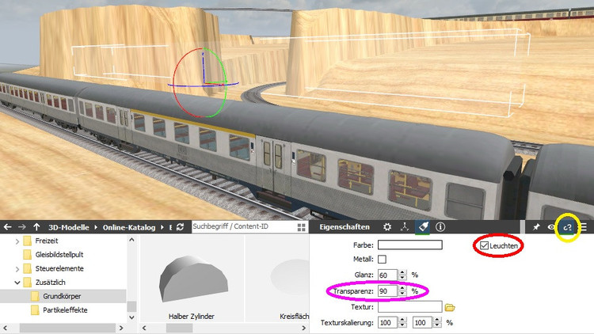
Task: Click the Eigenschaften panel title
Action: pyautogui.click(x=345, y=227)
